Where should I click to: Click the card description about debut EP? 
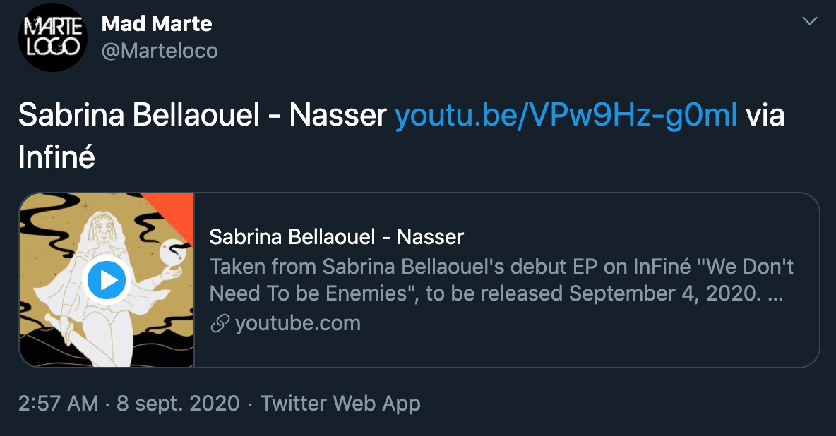[501, 279]
